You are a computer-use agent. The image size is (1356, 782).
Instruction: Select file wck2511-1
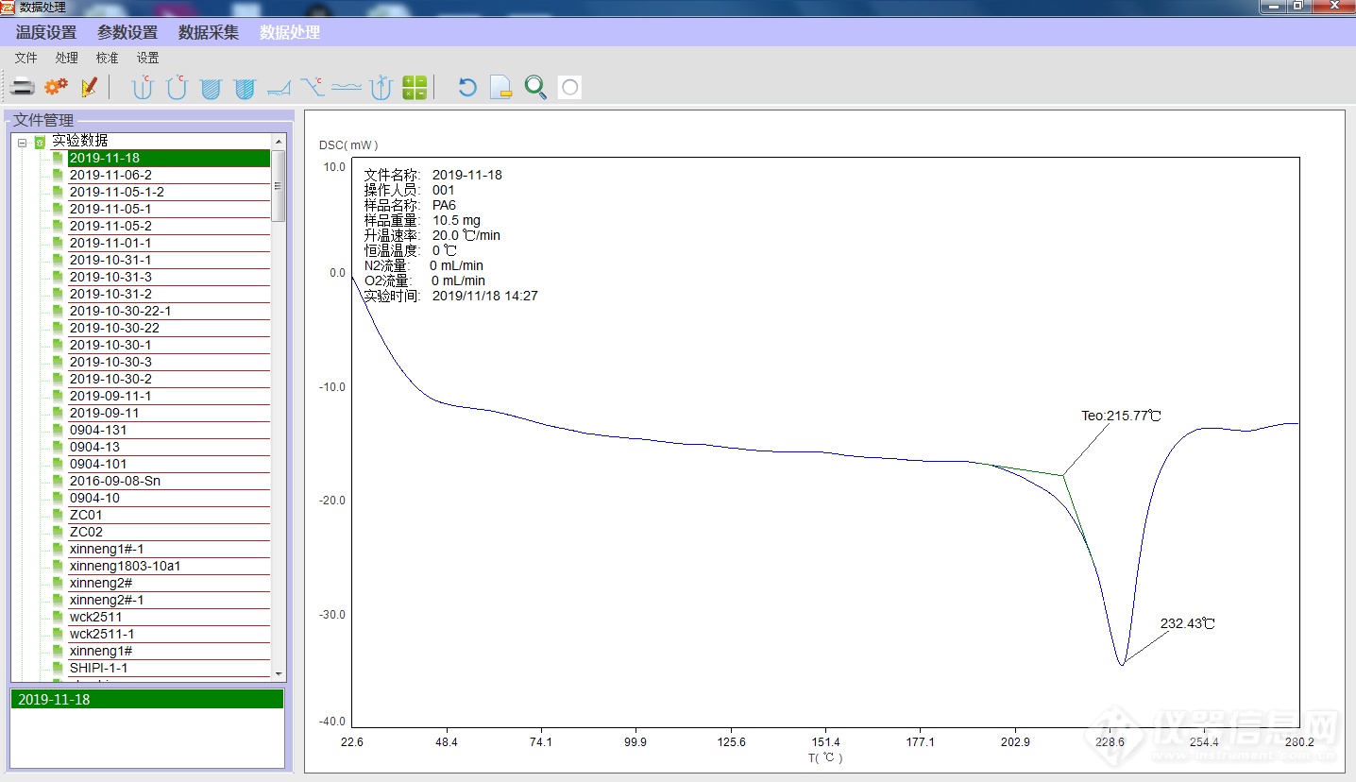pyautogui.click(x=169, y=634)
